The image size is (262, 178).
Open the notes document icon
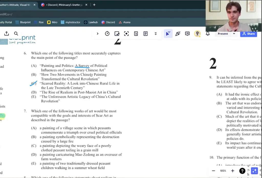pos(146,34)
